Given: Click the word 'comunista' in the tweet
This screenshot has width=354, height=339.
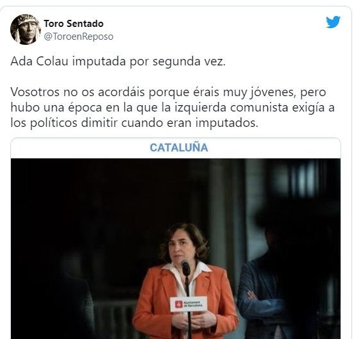Looking at the screenshot, I should (x=259, y=108).
